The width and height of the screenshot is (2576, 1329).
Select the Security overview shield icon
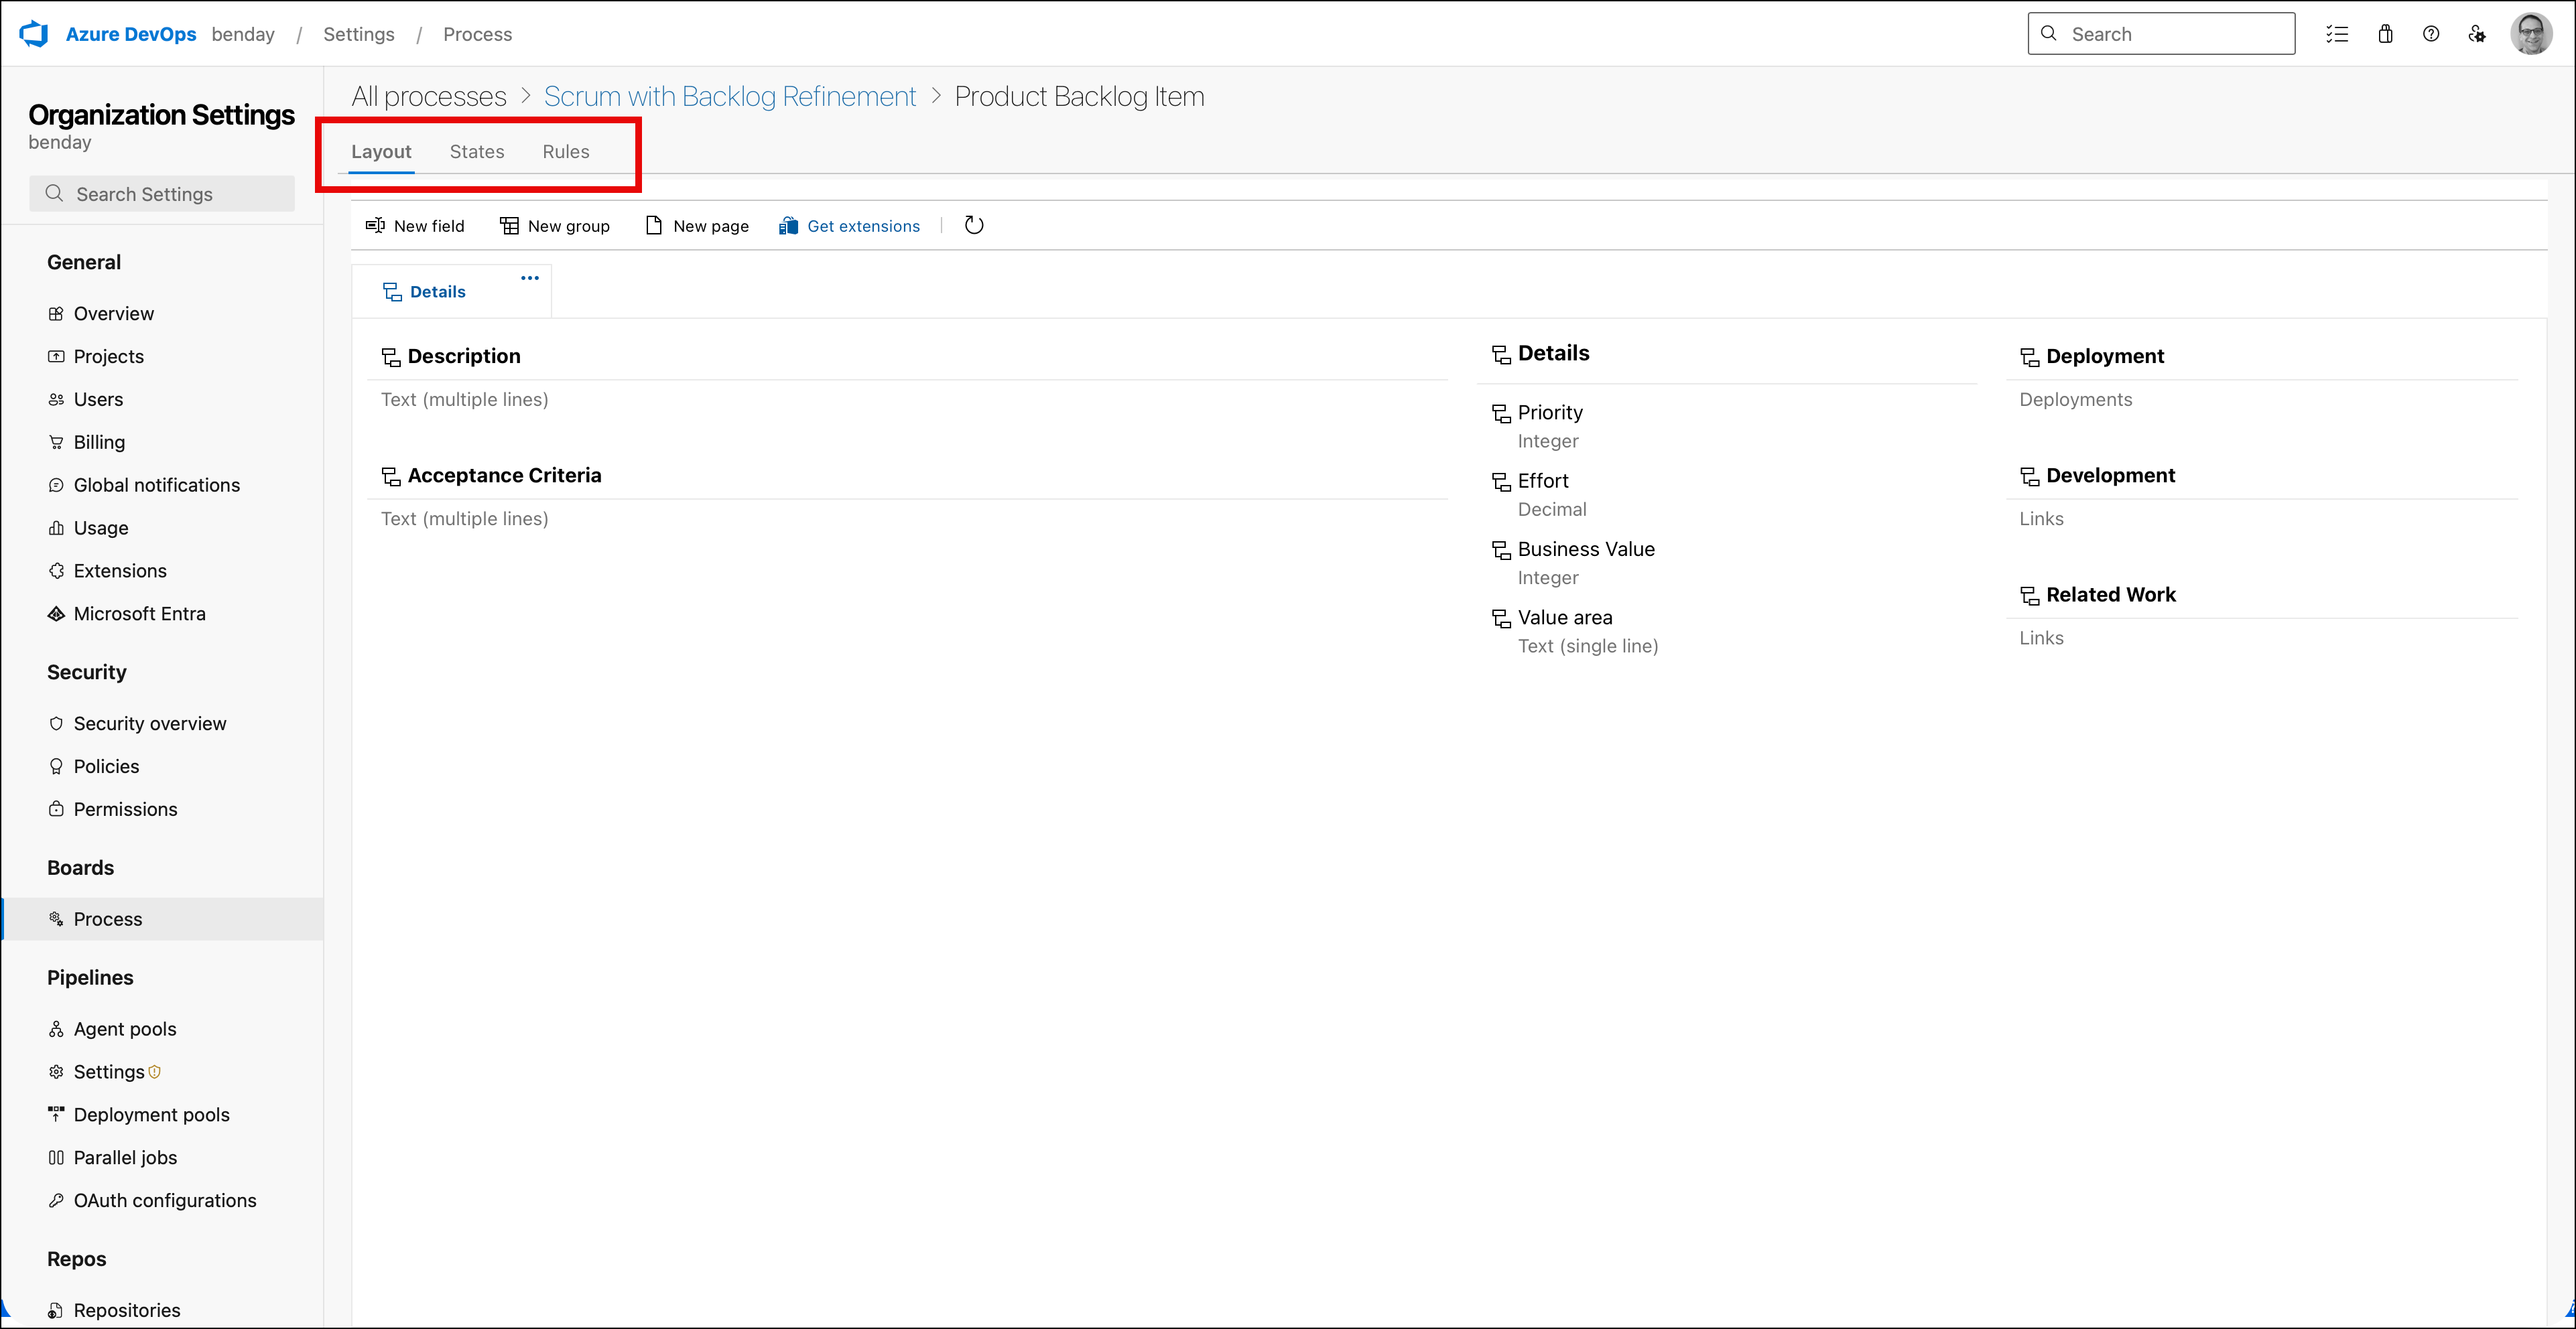[56, 723]
